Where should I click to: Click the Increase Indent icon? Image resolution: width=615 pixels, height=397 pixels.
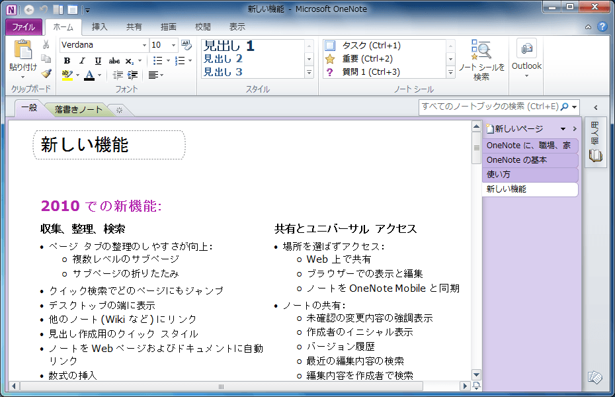(132, 75)
